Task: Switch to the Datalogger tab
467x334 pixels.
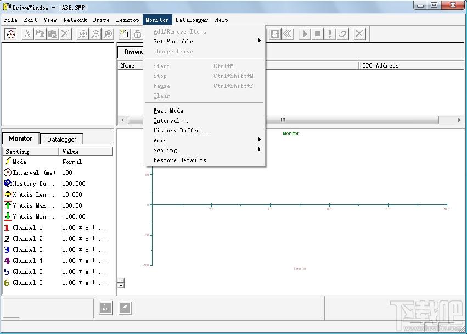Action: click(61, 140)
